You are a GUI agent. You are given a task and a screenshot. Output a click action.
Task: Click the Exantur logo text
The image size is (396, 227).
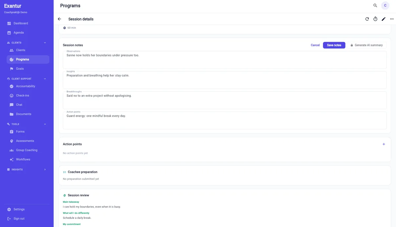[13, 6]
